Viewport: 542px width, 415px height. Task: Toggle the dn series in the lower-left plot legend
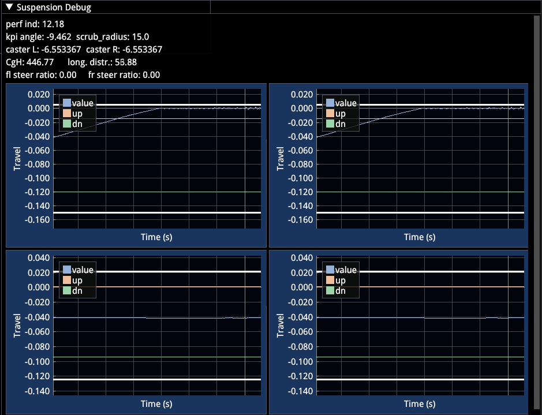(73, 290)
